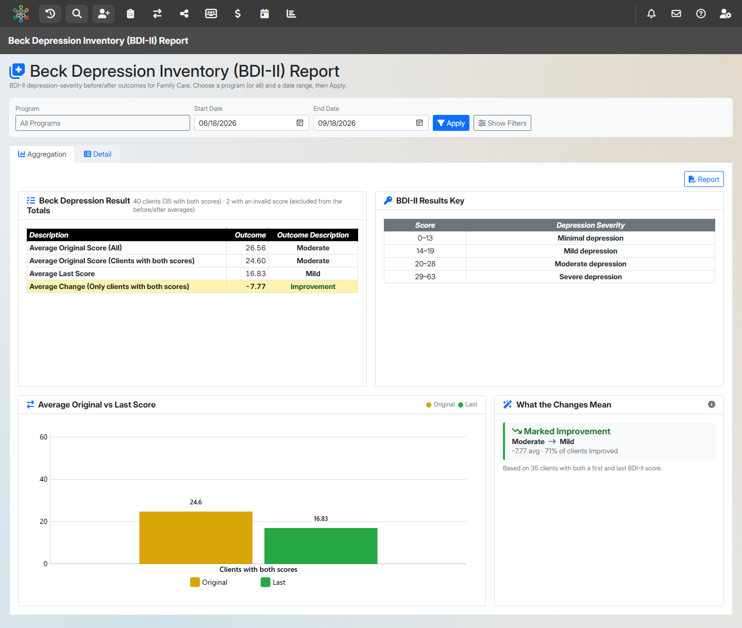Open Start Date calendar picker icon
742x628 pixels.
pyautogui.click(x=300, y=123)
